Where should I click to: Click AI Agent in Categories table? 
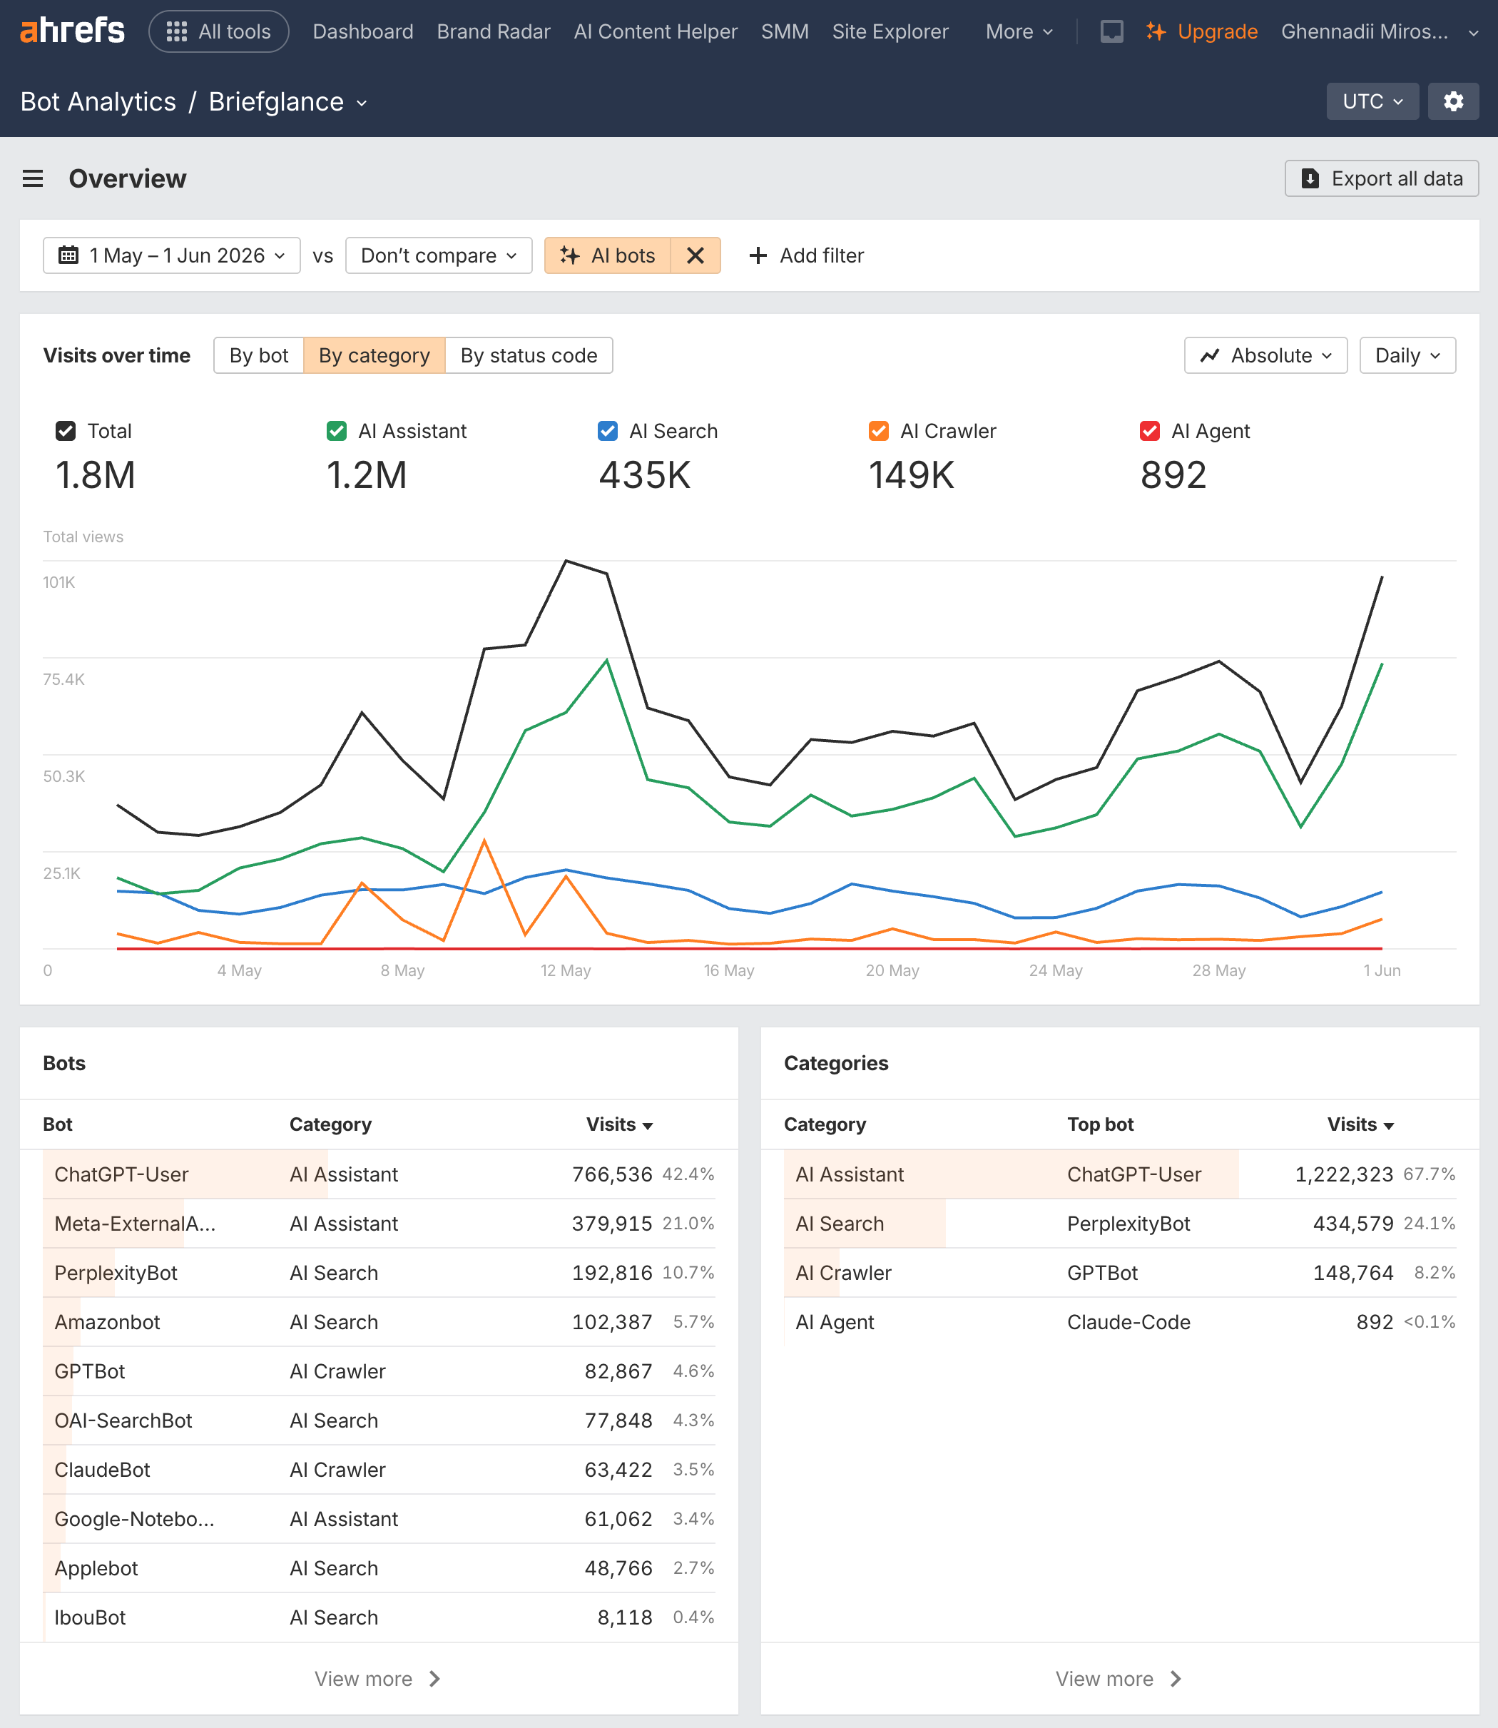pos(835,1322)
